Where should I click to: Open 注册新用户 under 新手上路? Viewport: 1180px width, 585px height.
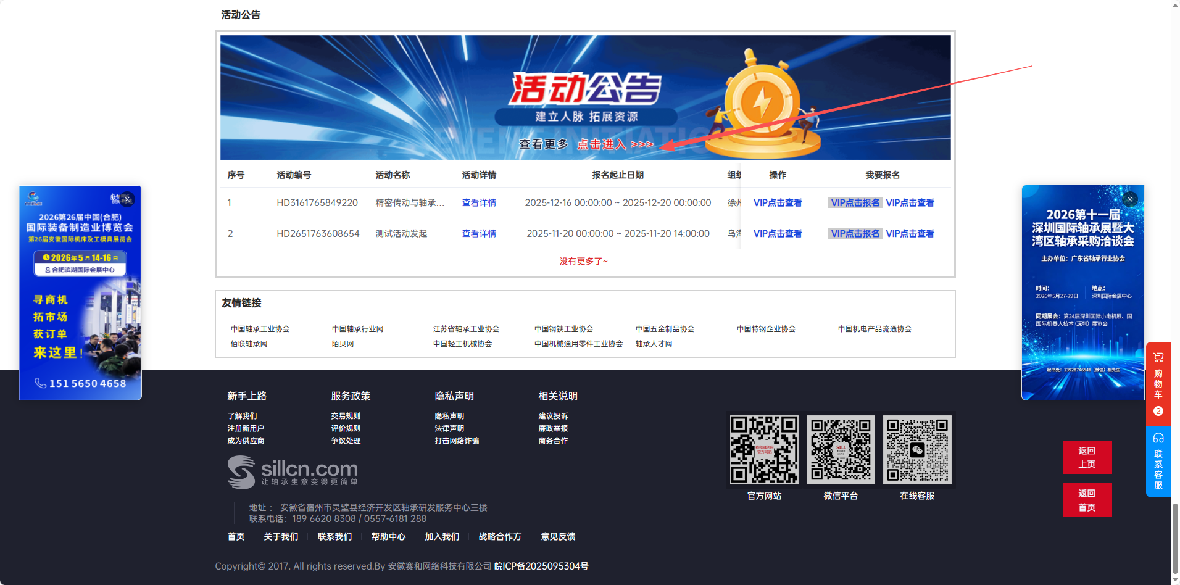click(x=246, y=428)
